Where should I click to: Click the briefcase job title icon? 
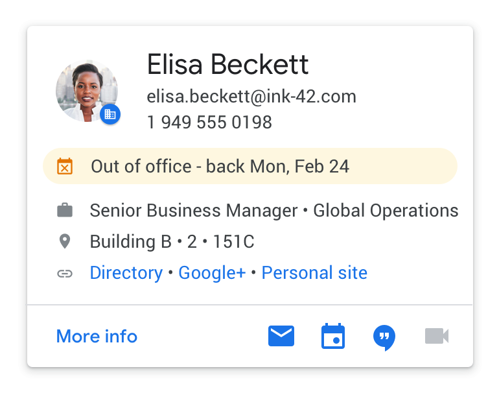coord(65,211)
